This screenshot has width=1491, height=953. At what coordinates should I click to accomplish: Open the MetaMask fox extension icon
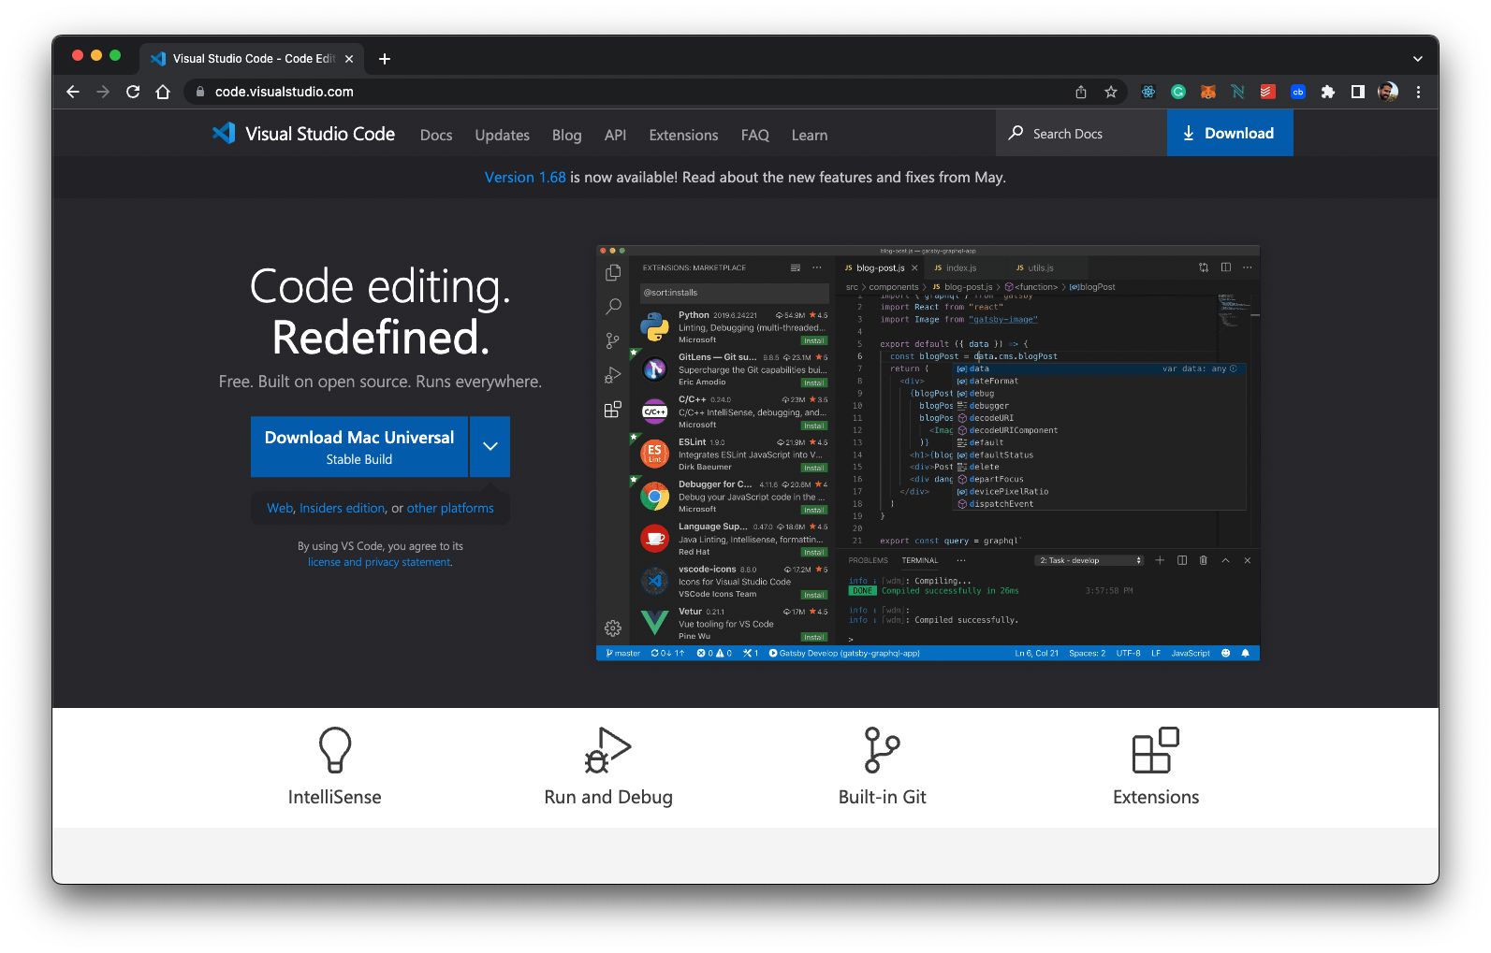tap(1208, 92)
